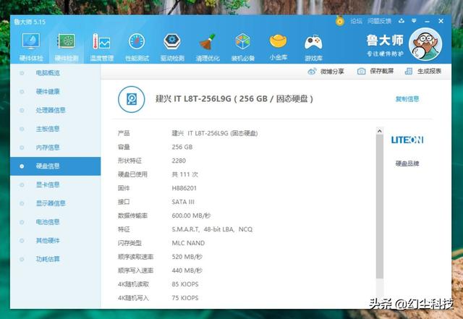Click the 鲁大师 5.15 window title
The image size is (463, 319).
(30, 22)
